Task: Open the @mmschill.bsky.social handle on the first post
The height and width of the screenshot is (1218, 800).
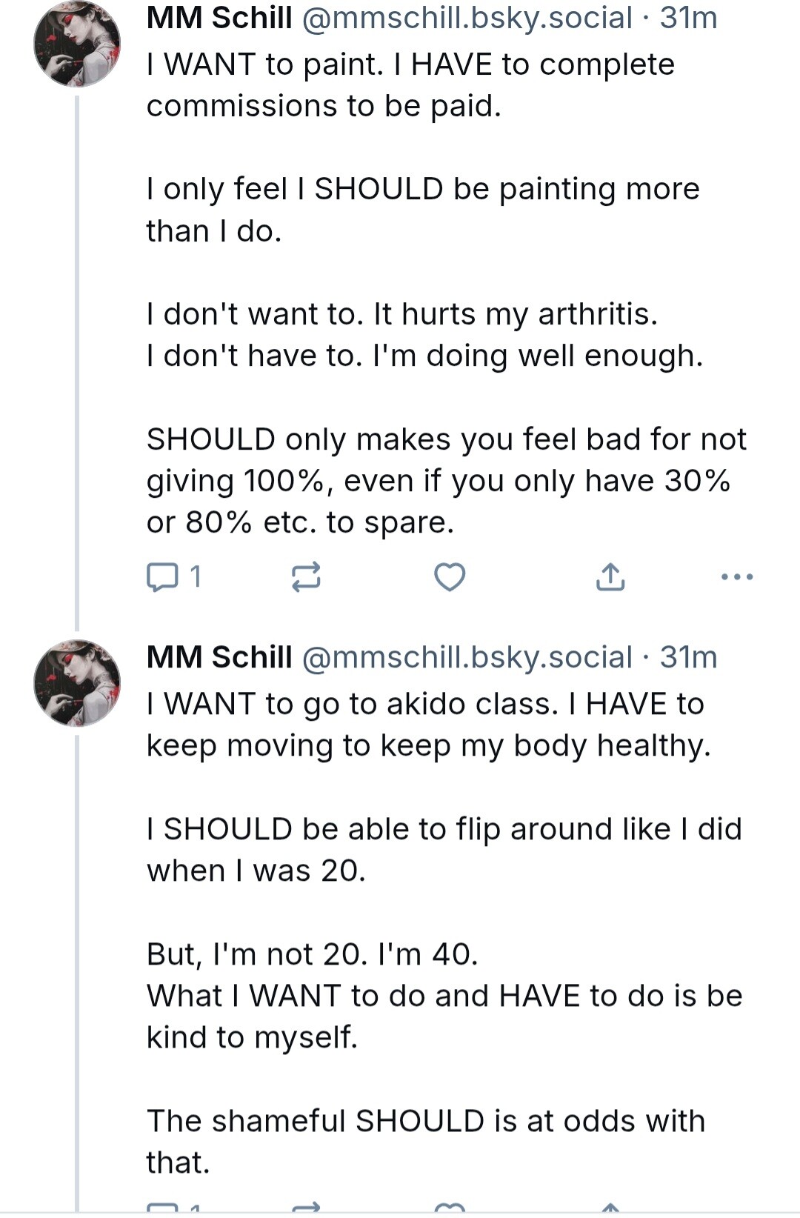Action: coord(467,18)
